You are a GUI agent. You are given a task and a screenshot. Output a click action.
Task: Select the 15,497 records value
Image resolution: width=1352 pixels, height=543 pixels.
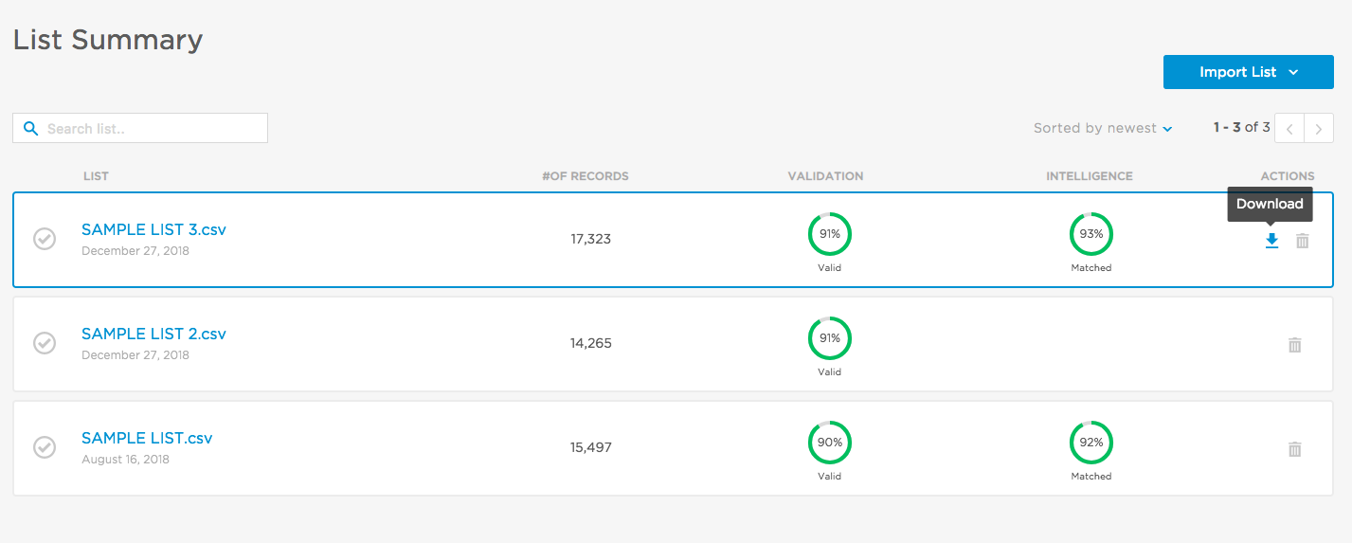(591, 447)
